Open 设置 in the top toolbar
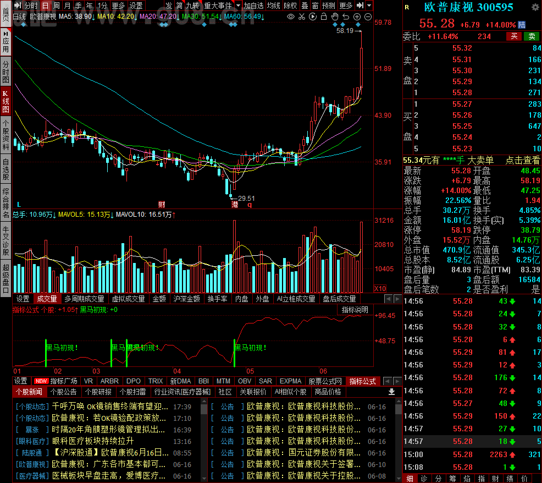The height and width of the screenshot is (483, 542). click(x=136, y=6)
